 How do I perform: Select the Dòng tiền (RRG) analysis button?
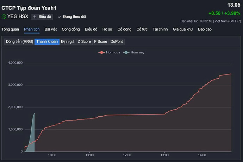tap(19, 41)
